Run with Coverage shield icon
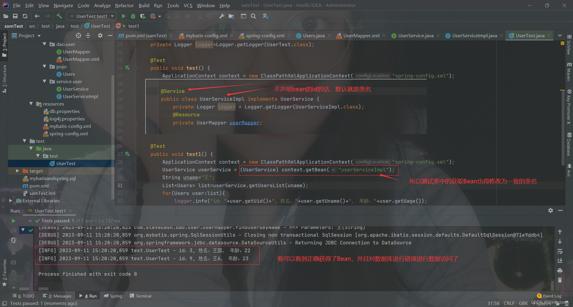 click(143, 16)
